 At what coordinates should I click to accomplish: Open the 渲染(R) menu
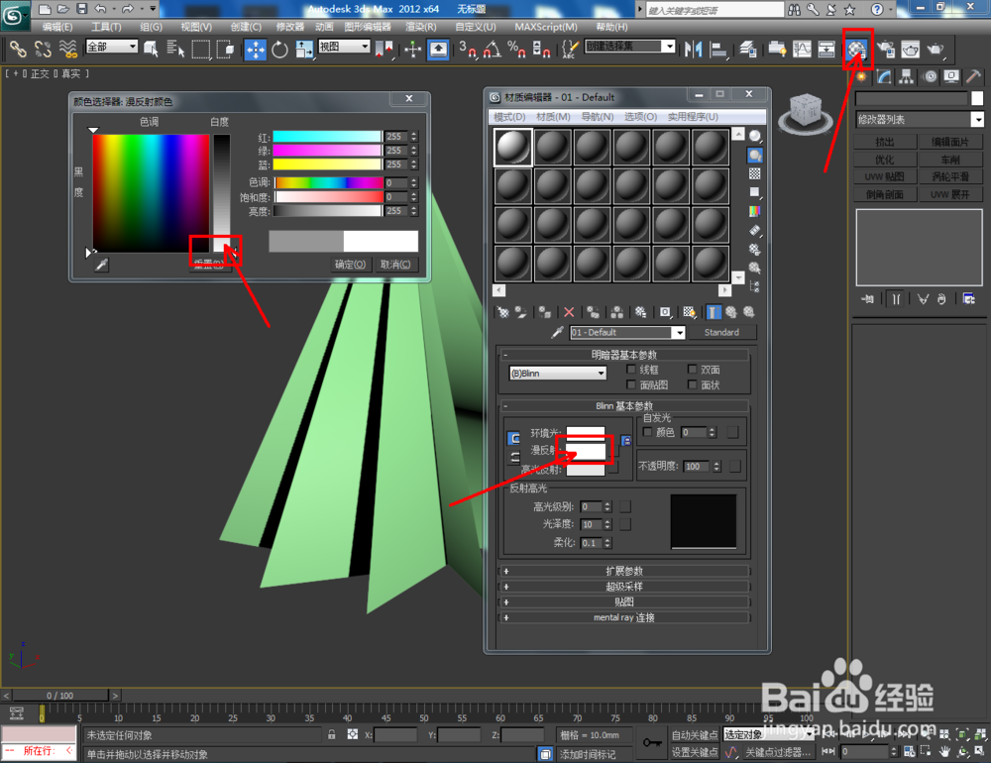pos(420,27)
